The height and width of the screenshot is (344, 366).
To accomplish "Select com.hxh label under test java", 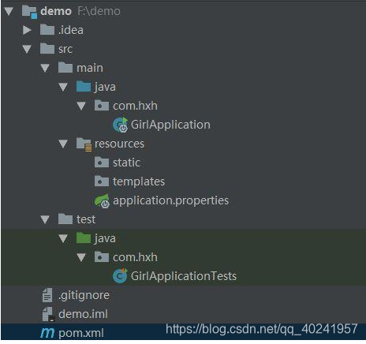I will (x=135, y=257).
